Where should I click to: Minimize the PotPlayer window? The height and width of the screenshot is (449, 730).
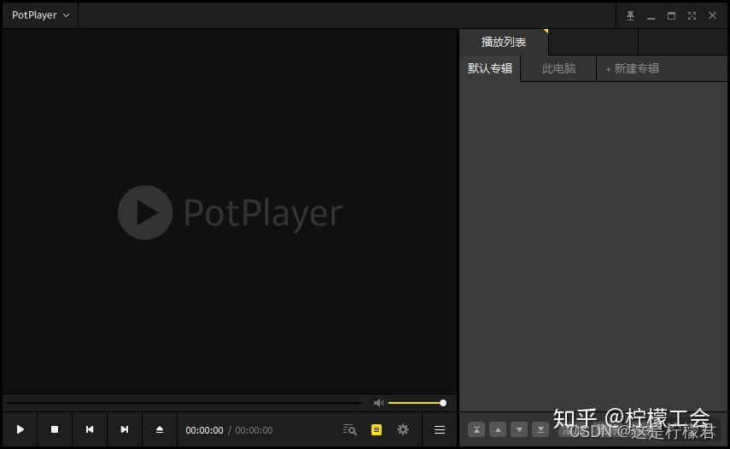[x=651, y=16]
